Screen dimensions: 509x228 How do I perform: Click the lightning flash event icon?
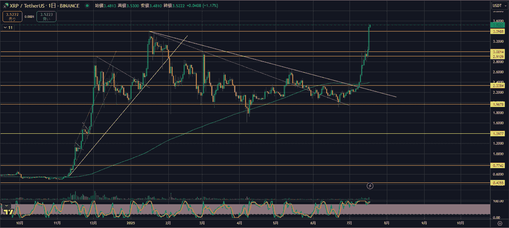pos(370,186)
